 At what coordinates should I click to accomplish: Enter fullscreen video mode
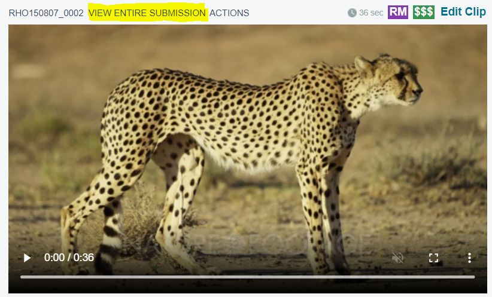pos(433,258)
